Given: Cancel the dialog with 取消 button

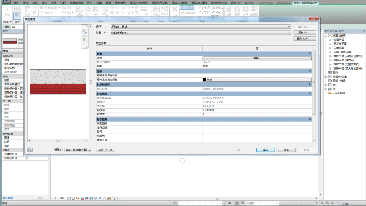Looking at the screenshot, I should 286,150.
